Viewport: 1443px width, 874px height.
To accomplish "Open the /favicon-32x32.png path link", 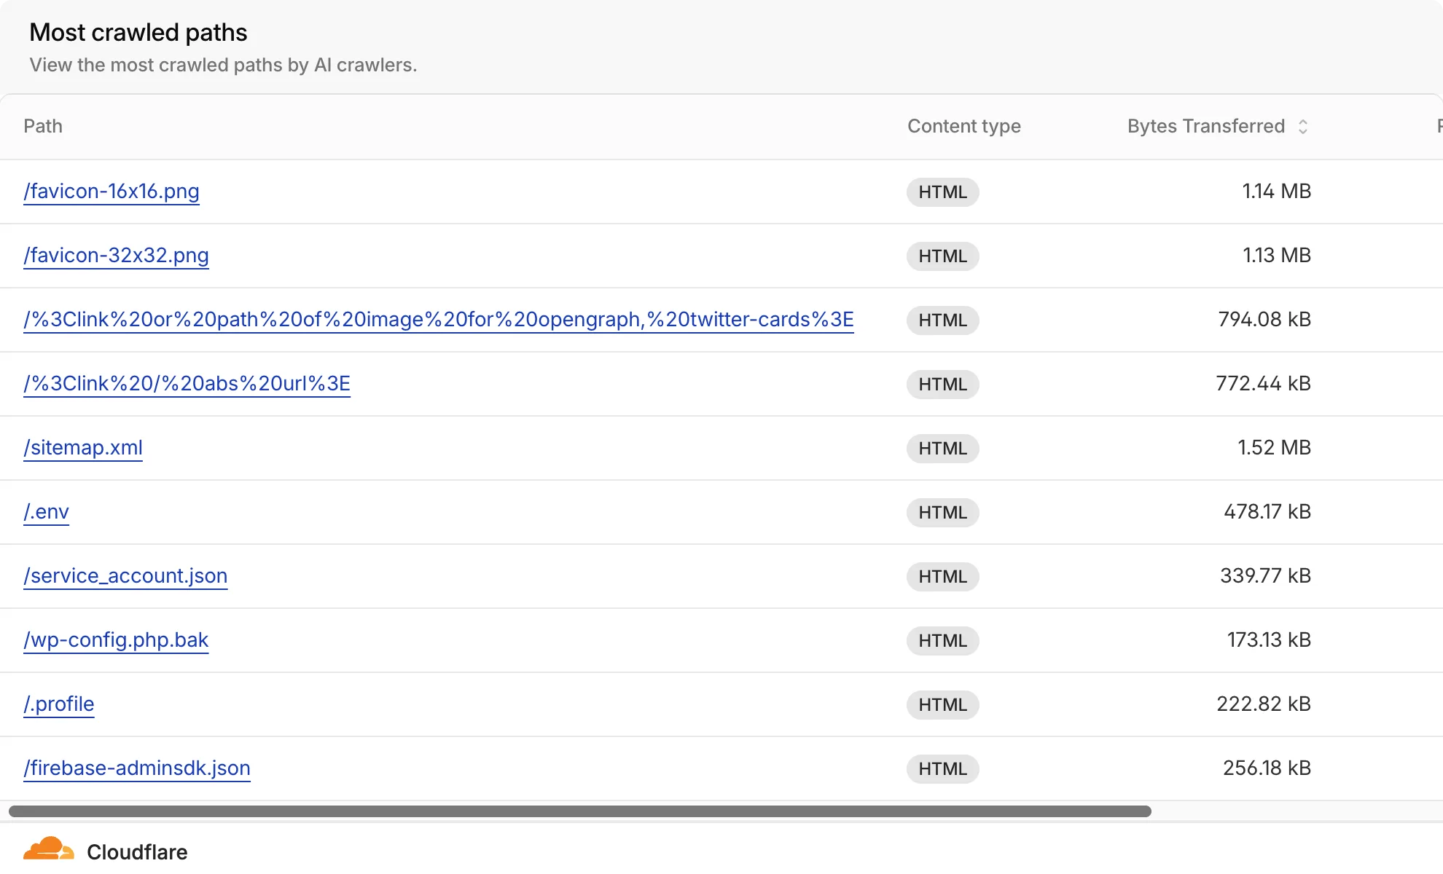I will tap(117, 256).
